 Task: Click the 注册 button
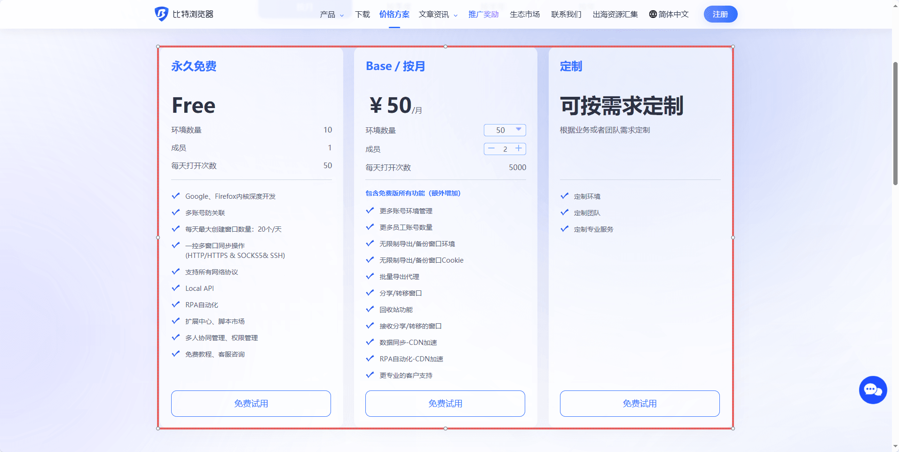pos(720,14)
